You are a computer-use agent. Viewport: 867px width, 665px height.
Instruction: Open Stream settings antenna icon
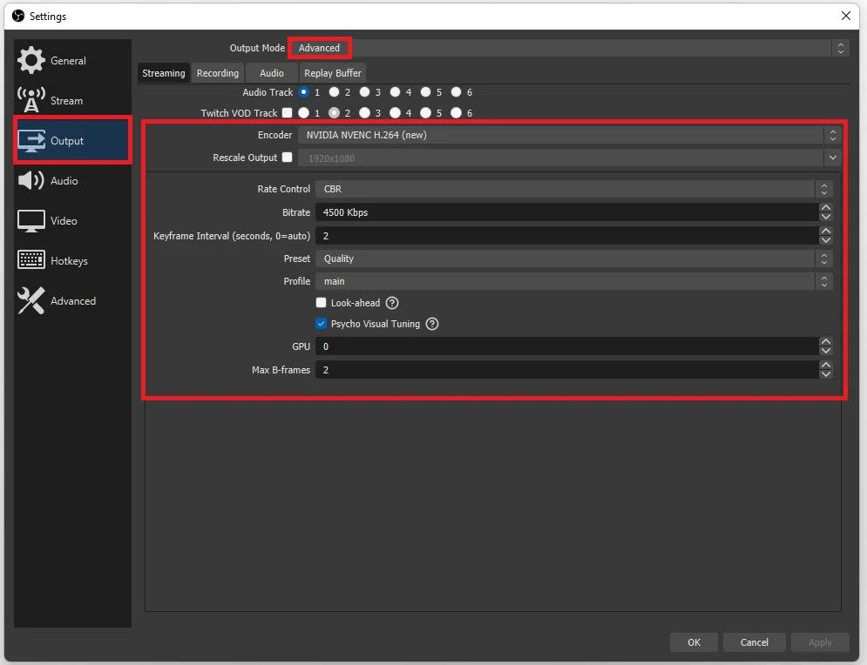[31, 100]
